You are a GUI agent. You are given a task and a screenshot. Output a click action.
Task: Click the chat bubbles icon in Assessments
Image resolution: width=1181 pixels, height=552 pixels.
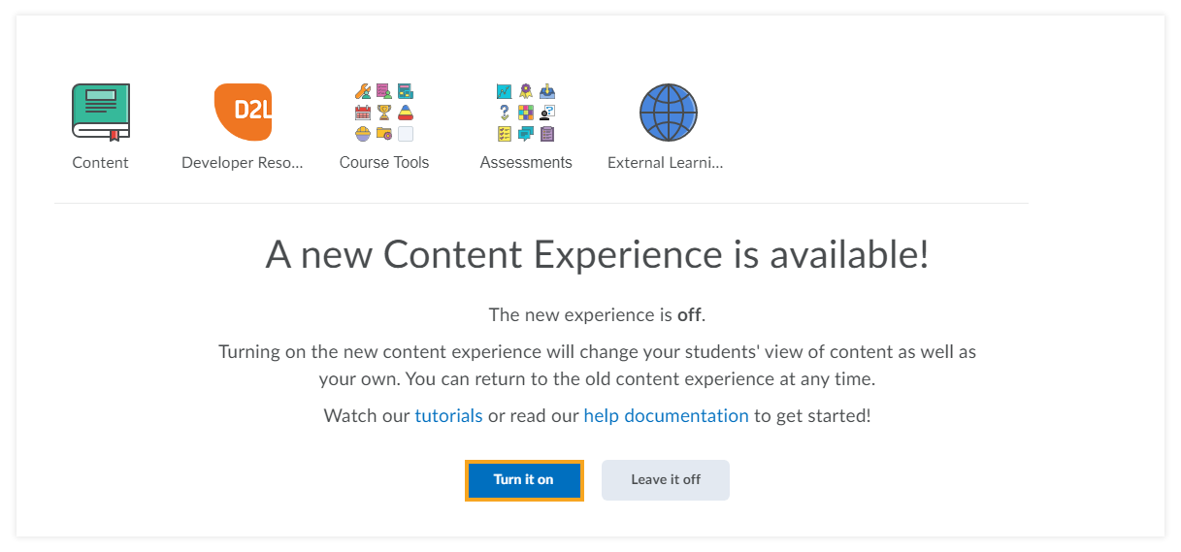tap(526, 134)
